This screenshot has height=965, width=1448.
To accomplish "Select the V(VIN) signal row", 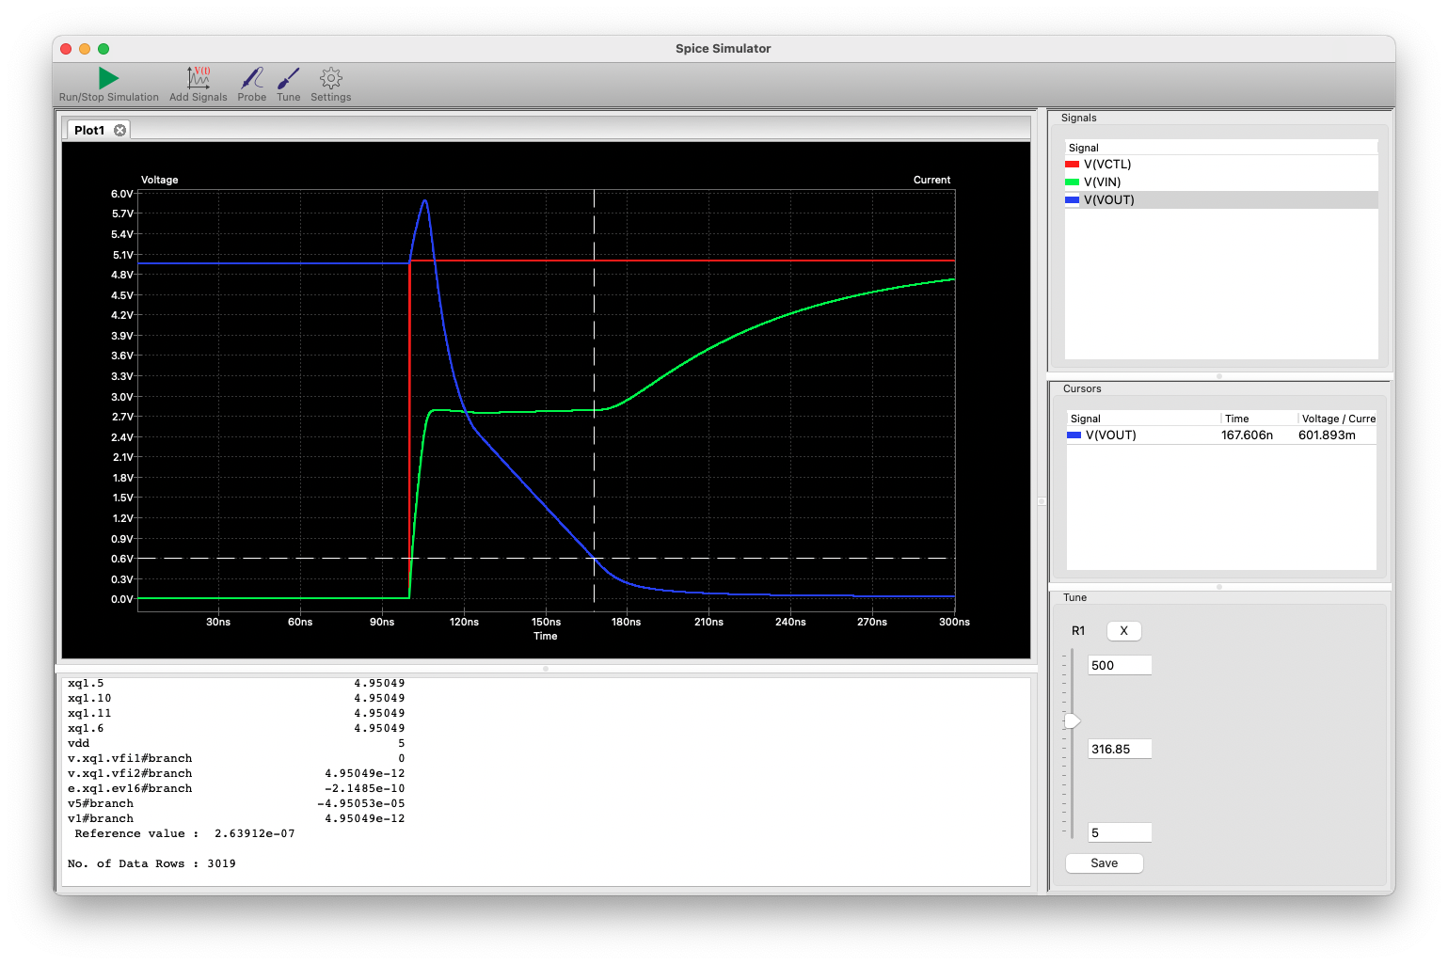I will click(x=1220, y=182).
